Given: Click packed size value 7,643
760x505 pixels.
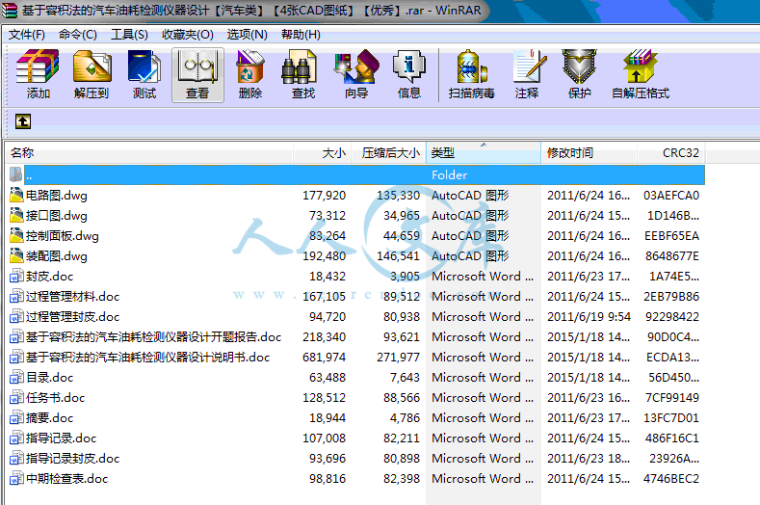Looking at the screenshot, I should click(x=405, y=378).
